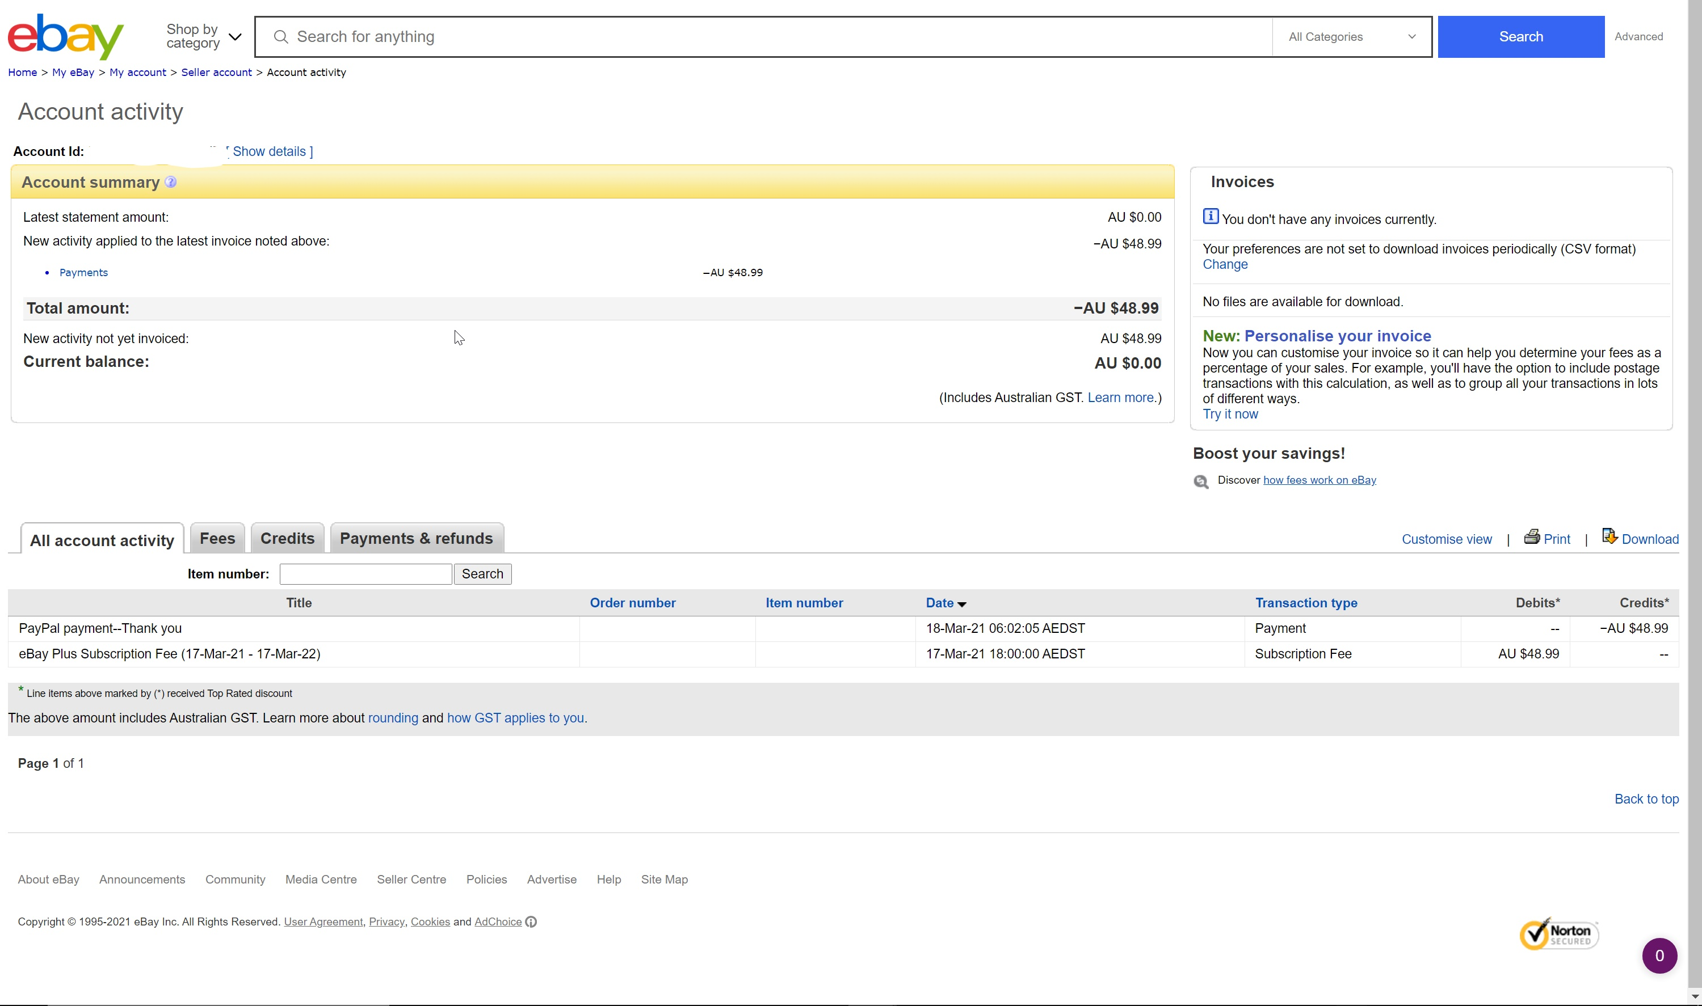
Task: Click the AdChoice info icon
Action: pos(531,922)
